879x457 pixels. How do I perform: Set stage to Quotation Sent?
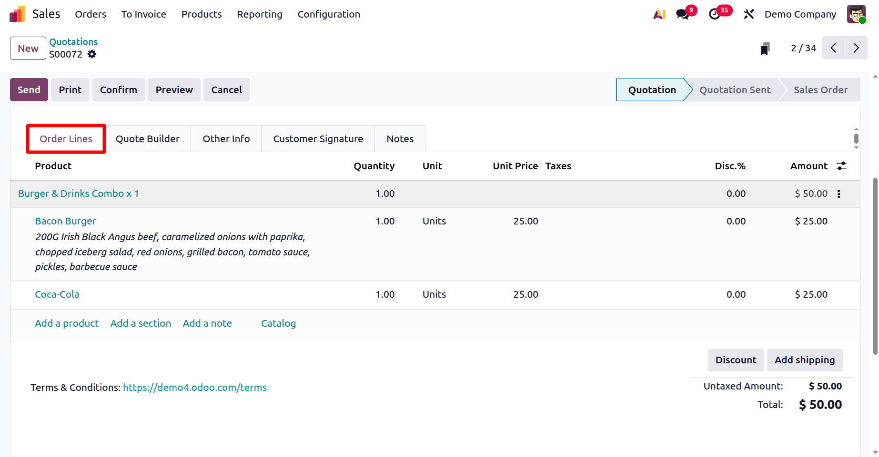(735, 89)
